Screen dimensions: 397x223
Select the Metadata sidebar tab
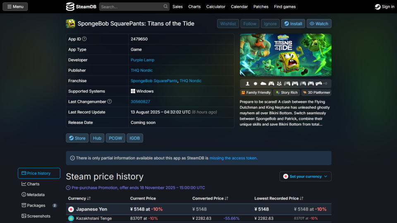point(39,195)
